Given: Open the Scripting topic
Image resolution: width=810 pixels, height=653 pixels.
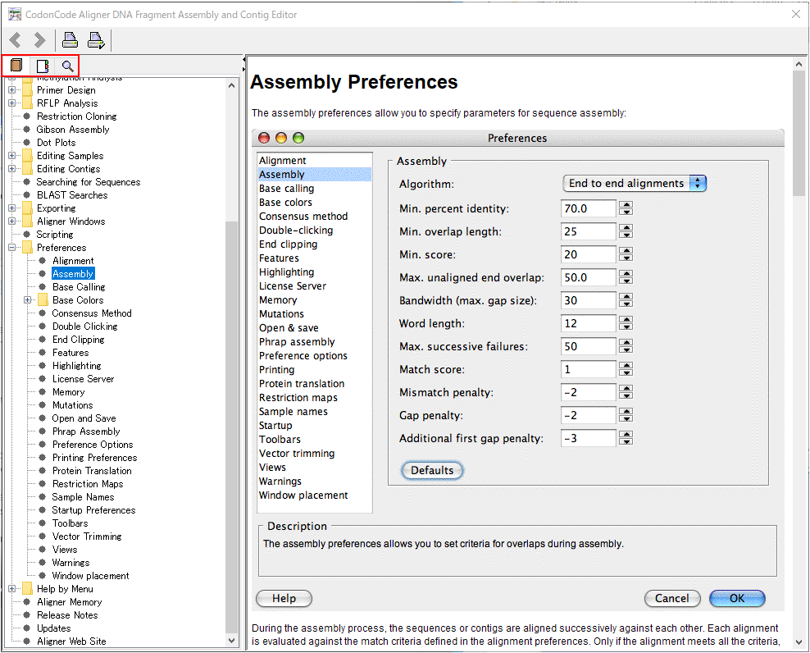Looking at the screenshot, I should click(55, 235).
